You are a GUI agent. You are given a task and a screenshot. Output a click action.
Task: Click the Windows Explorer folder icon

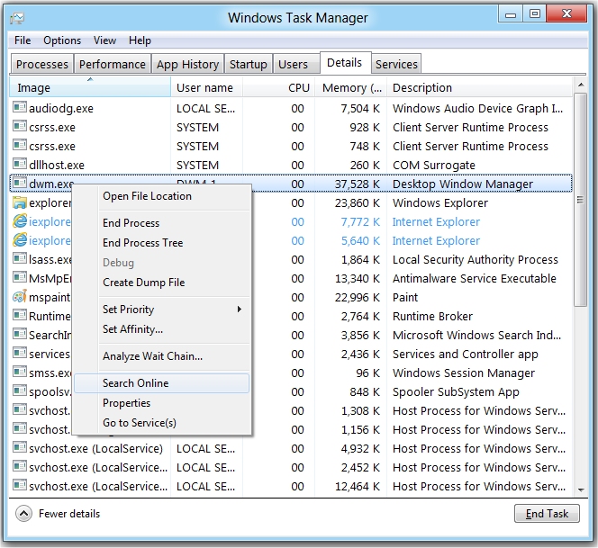tap(20, 202)
